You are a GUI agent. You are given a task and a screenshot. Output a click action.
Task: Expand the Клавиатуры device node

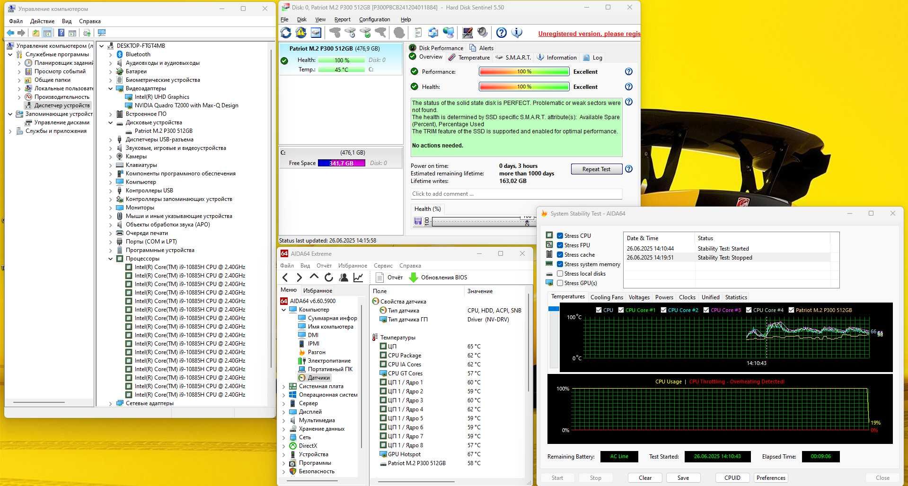pyautogui.click(x=111, y=165)
